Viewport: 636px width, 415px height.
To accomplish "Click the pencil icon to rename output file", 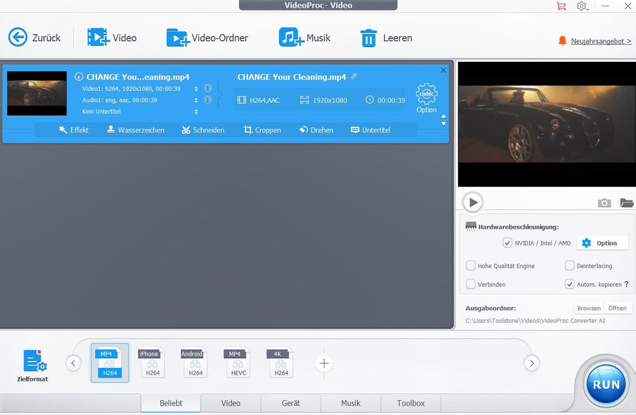I will (353, 76).
